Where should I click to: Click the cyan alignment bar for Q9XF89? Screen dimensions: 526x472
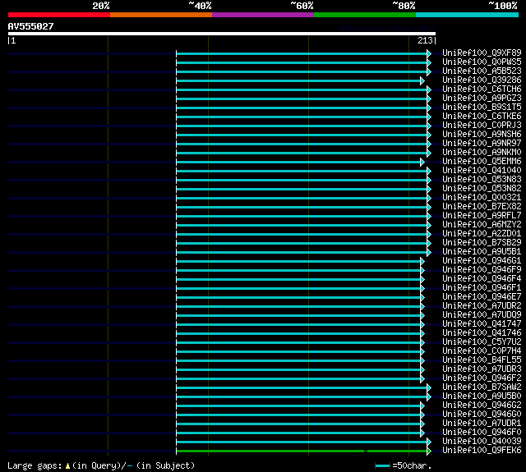point(302,53)
